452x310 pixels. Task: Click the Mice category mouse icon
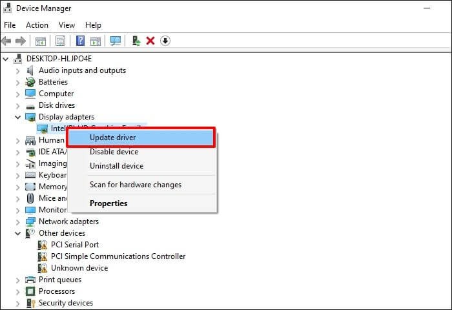tap(30, 198)
